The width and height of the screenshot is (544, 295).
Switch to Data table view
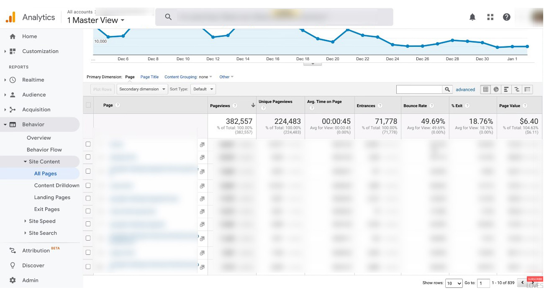(x=485, y=90)
